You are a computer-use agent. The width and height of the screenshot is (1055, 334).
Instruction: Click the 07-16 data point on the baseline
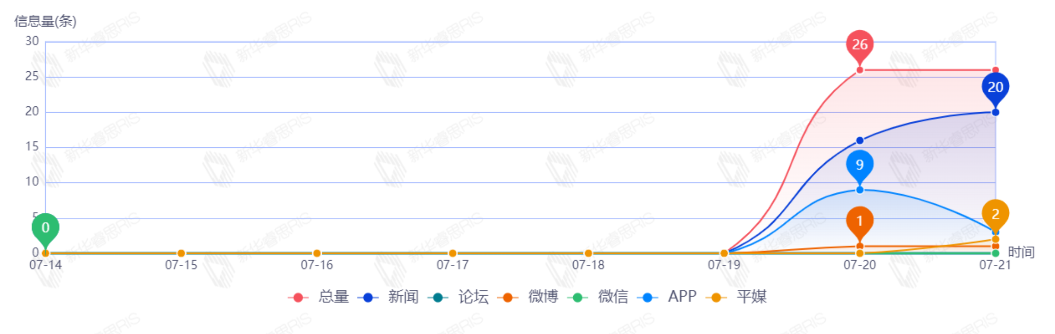(317, 253)
